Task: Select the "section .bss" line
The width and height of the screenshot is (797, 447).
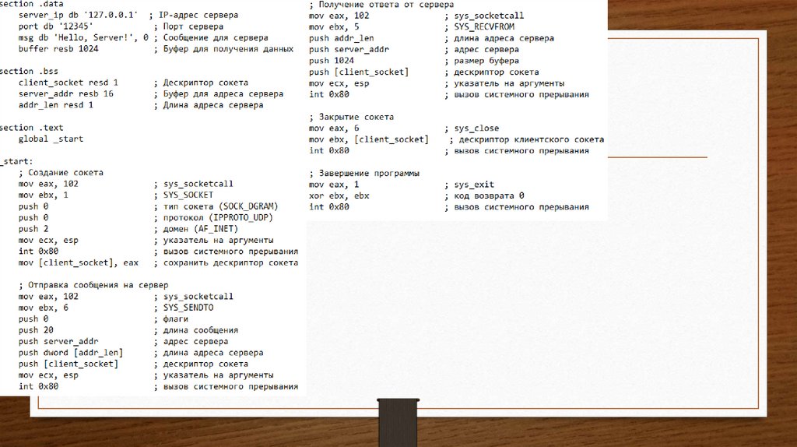Action: tap(29, 71)
